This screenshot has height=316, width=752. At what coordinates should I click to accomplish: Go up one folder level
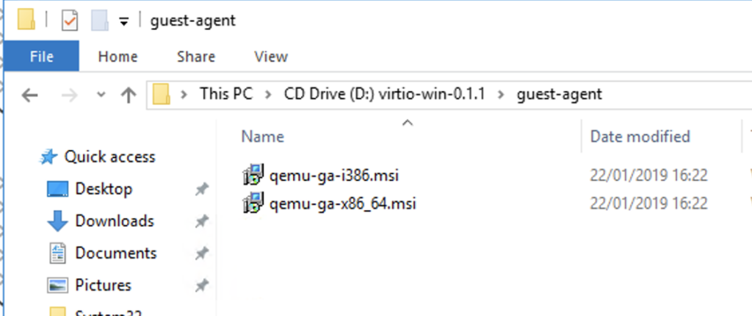coord(129,94)
